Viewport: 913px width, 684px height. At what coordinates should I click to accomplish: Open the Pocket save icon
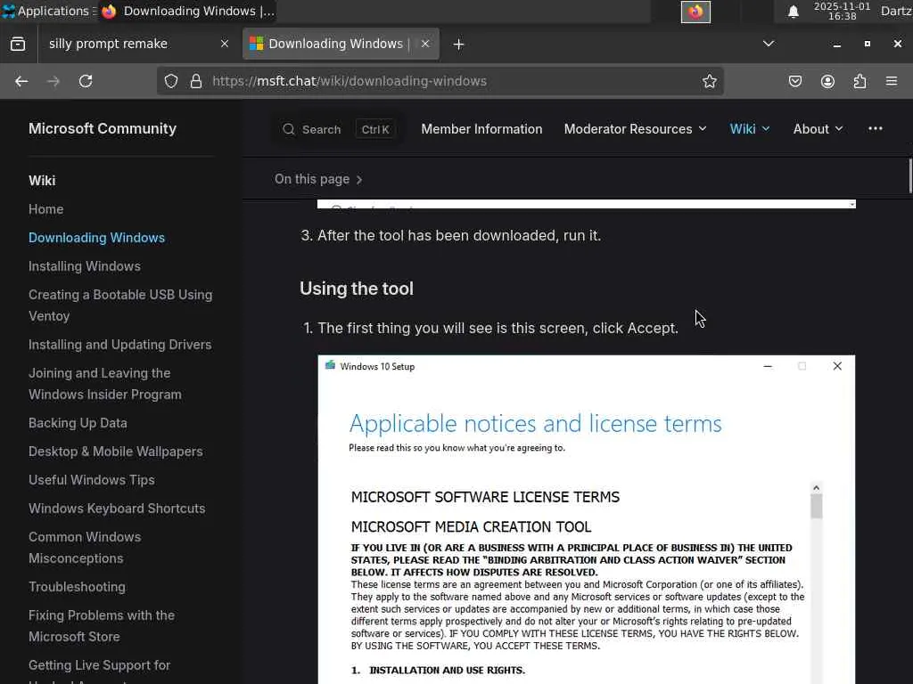(794, 81)
